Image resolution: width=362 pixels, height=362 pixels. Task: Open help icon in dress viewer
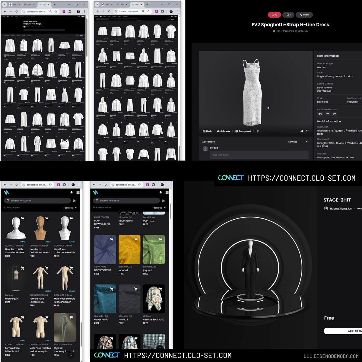(x=302, y=131)
